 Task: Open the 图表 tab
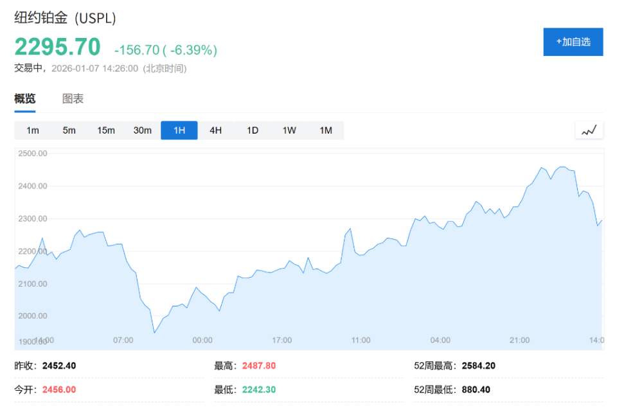(x=73, y=99)
